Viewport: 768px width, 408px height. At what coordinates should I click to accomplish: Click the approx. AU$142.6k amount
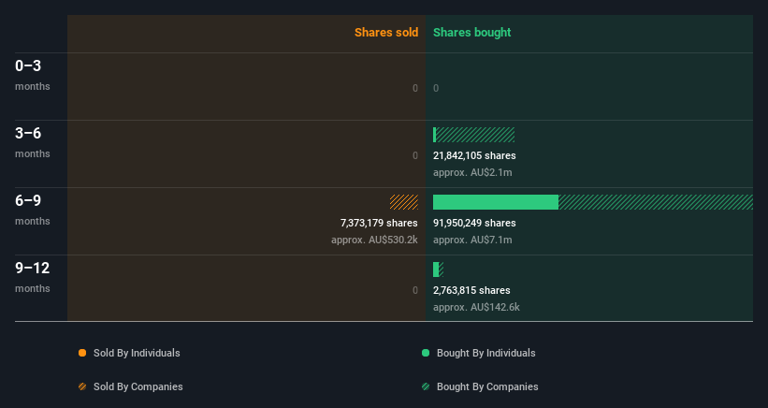pos(476,308)
